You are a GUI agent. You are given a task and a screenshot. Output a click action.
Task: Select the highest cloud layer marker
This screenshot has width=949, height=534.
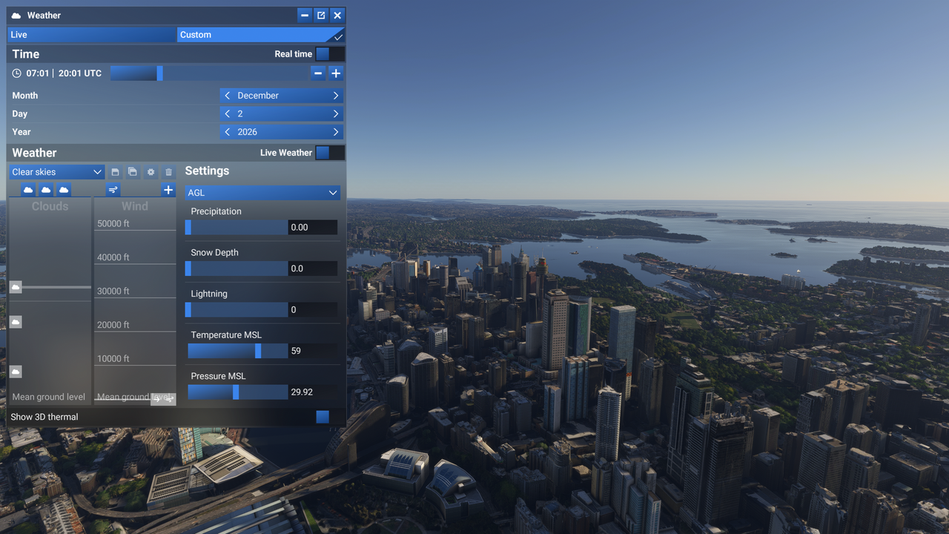pyautogui.click(x=16, y=287)
